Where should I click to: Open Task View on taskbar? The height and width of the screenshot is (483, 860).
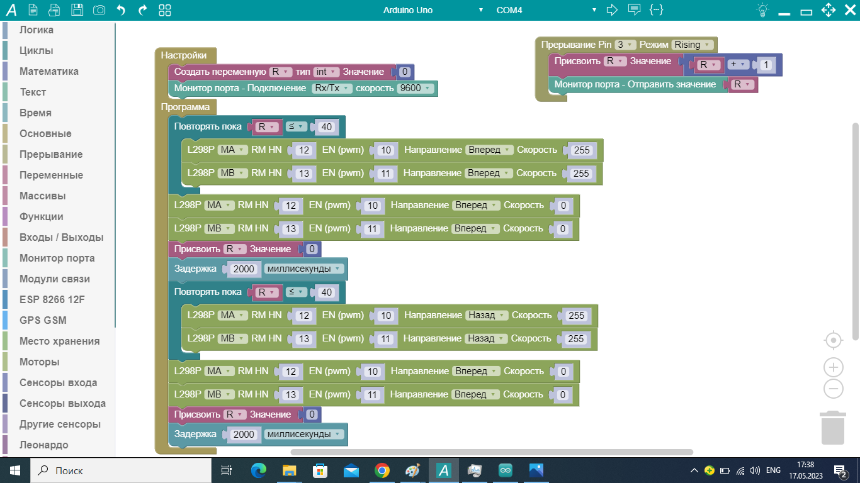[227, 470]
